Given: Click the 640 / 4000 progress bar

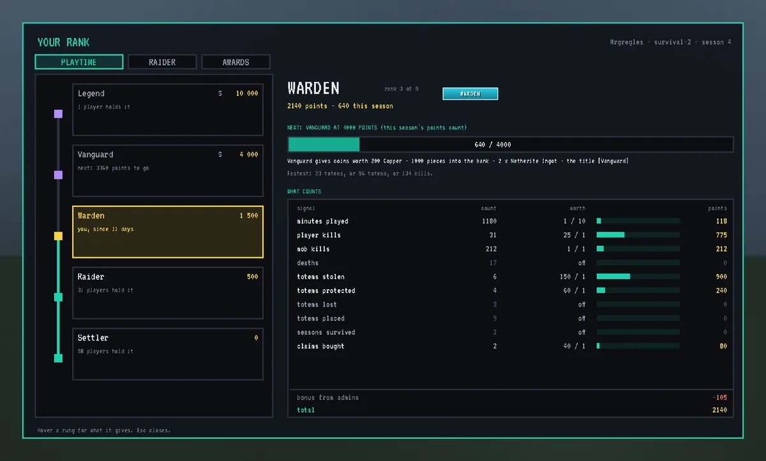Looking at the screenshot, I should pyautogui.click(x=511, y=144).
